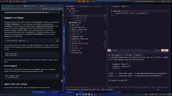Open the browser extensions puzzle icon

(53, 9)
